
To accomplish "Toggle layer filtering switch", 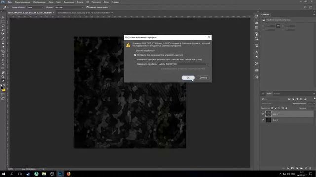I will coord(314,98).
